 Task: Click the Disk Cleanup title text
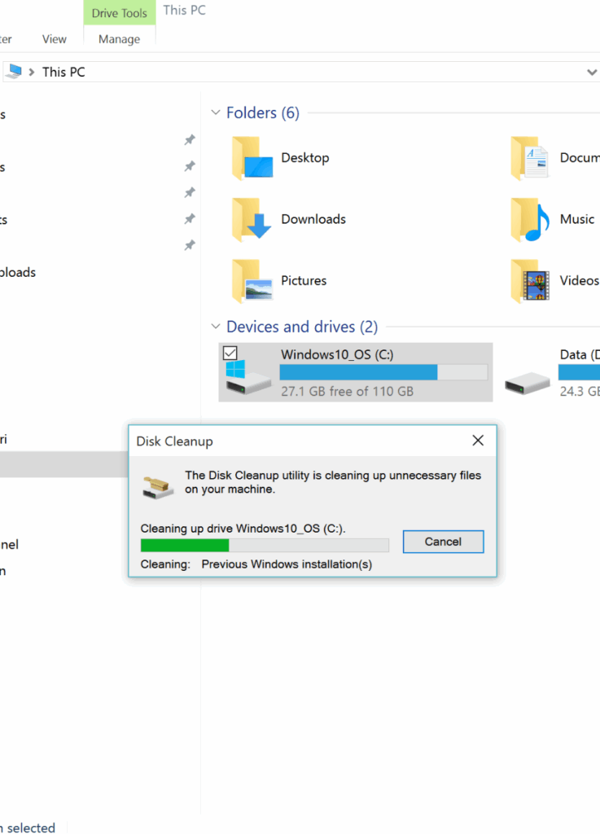tap(174, 441)
